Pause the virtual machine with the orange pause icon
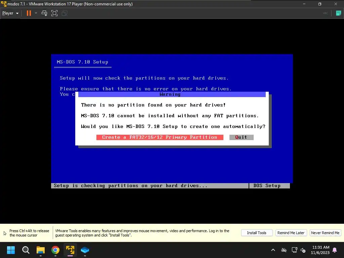 29,13
